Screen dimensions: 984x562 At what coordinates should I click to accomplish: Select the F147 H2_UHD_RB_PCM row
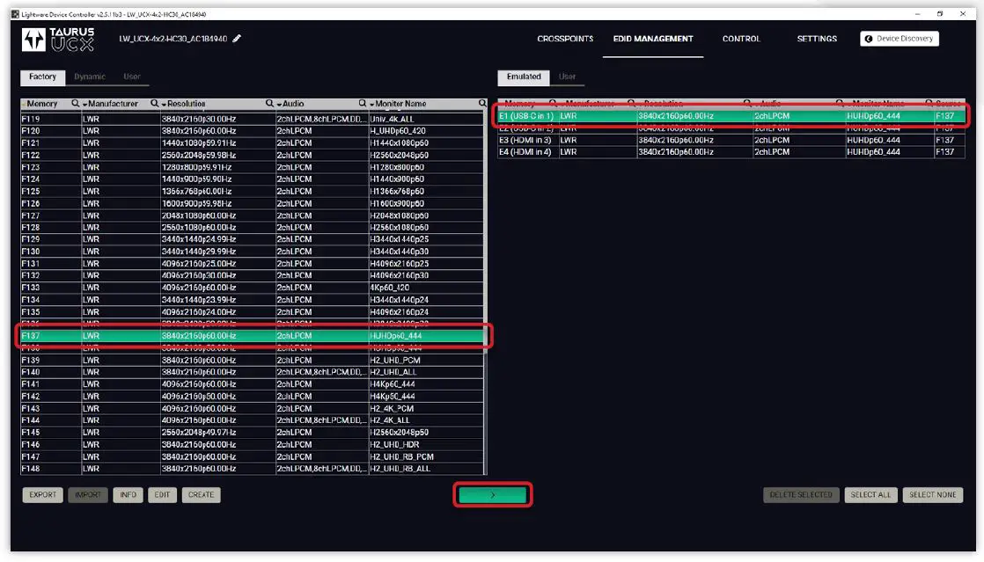(253, 456)
